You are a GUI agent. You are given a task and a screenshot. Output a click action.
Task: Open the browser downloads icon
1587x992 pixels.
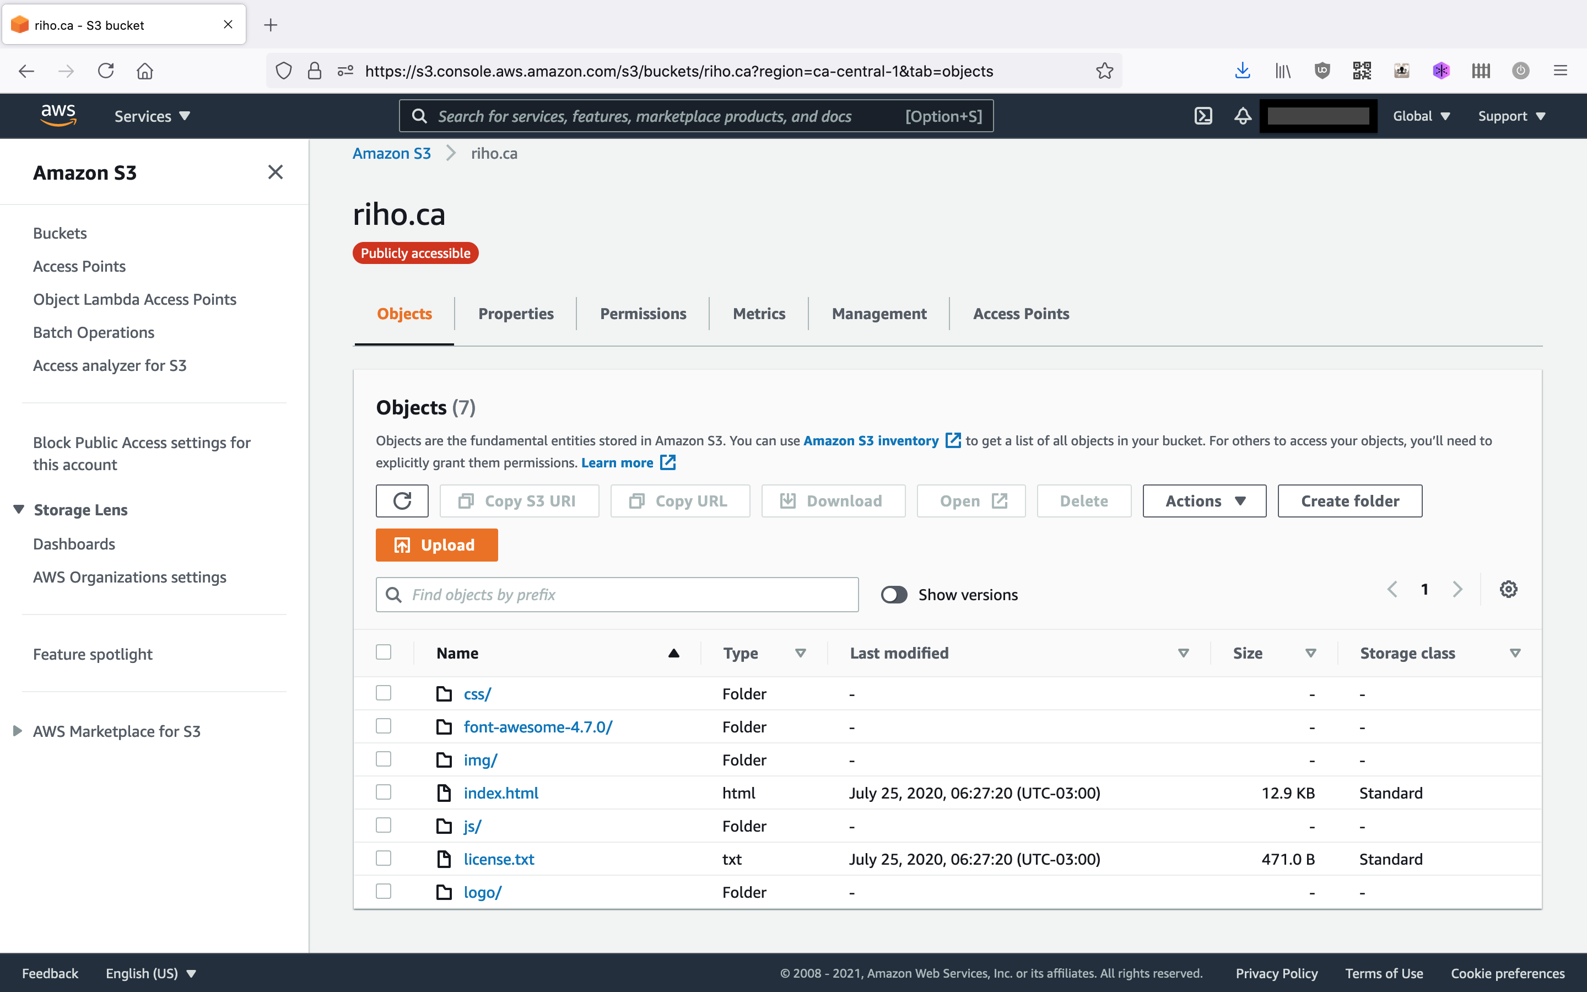[x=1242, y=71]
